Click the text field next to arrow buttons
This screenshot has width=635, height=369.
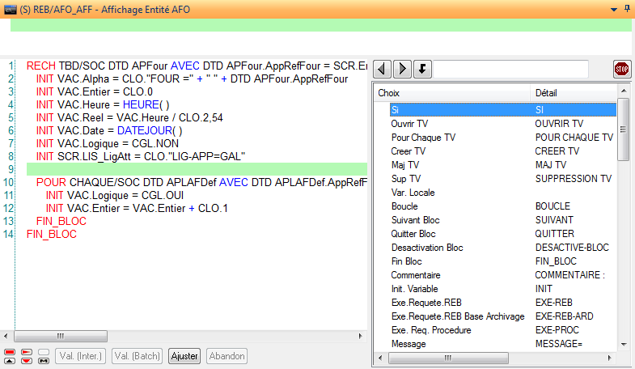[512, 69]
